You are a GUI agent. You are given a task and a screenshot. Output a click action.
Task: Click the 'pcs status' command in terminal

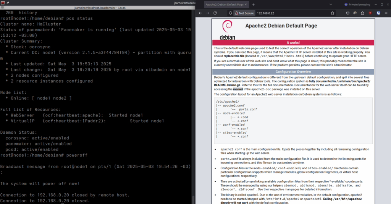tap(79, 18)
